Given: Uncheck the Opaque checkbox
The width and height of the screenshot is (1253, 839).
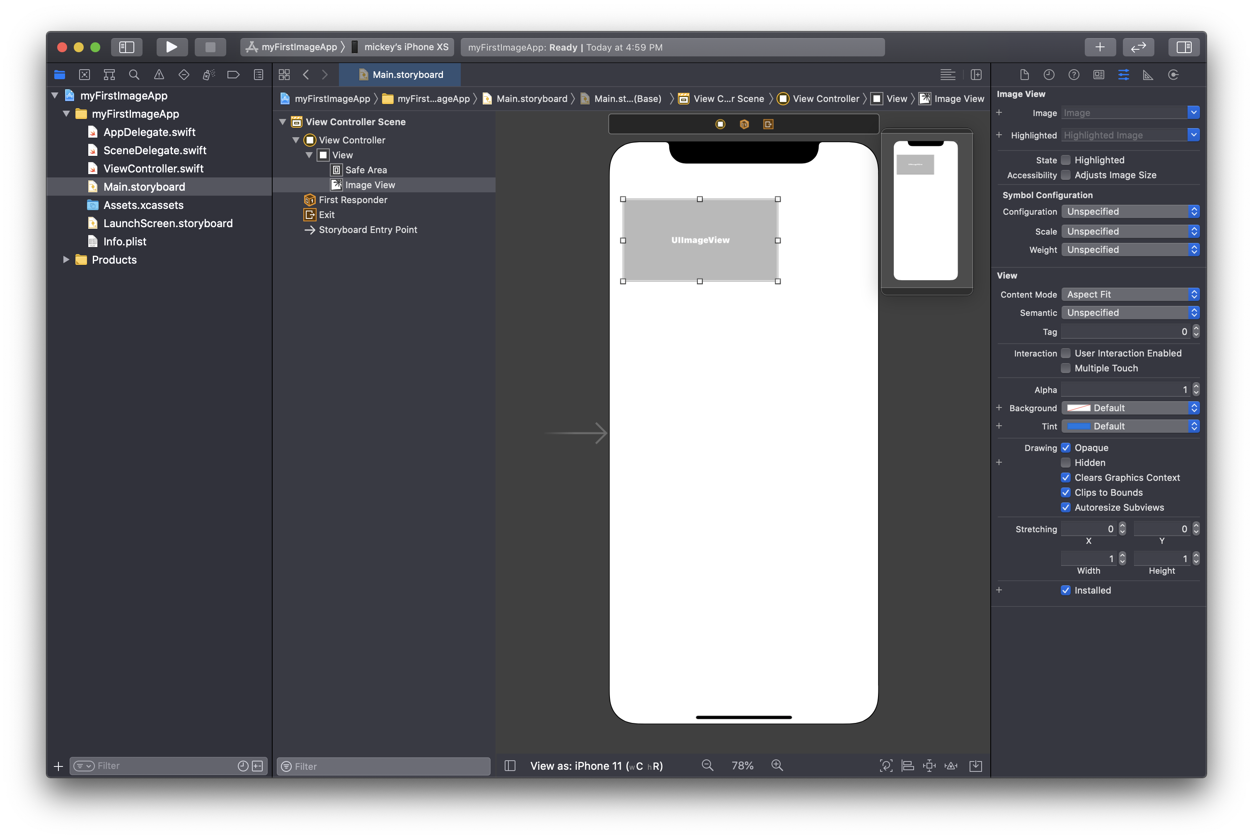Looking at the screenshot, I should coord(1065,448).
